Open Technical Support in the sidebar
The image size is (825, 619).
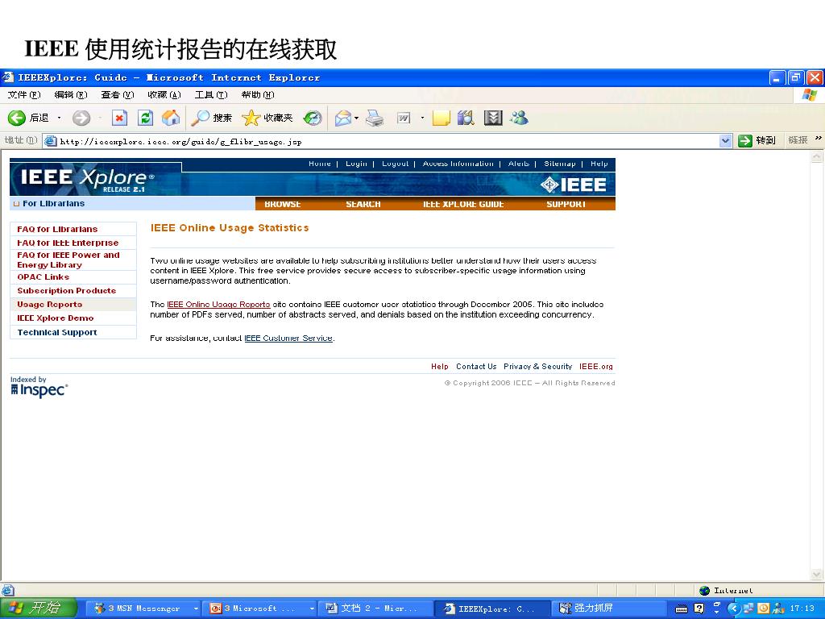coord(57,332)
